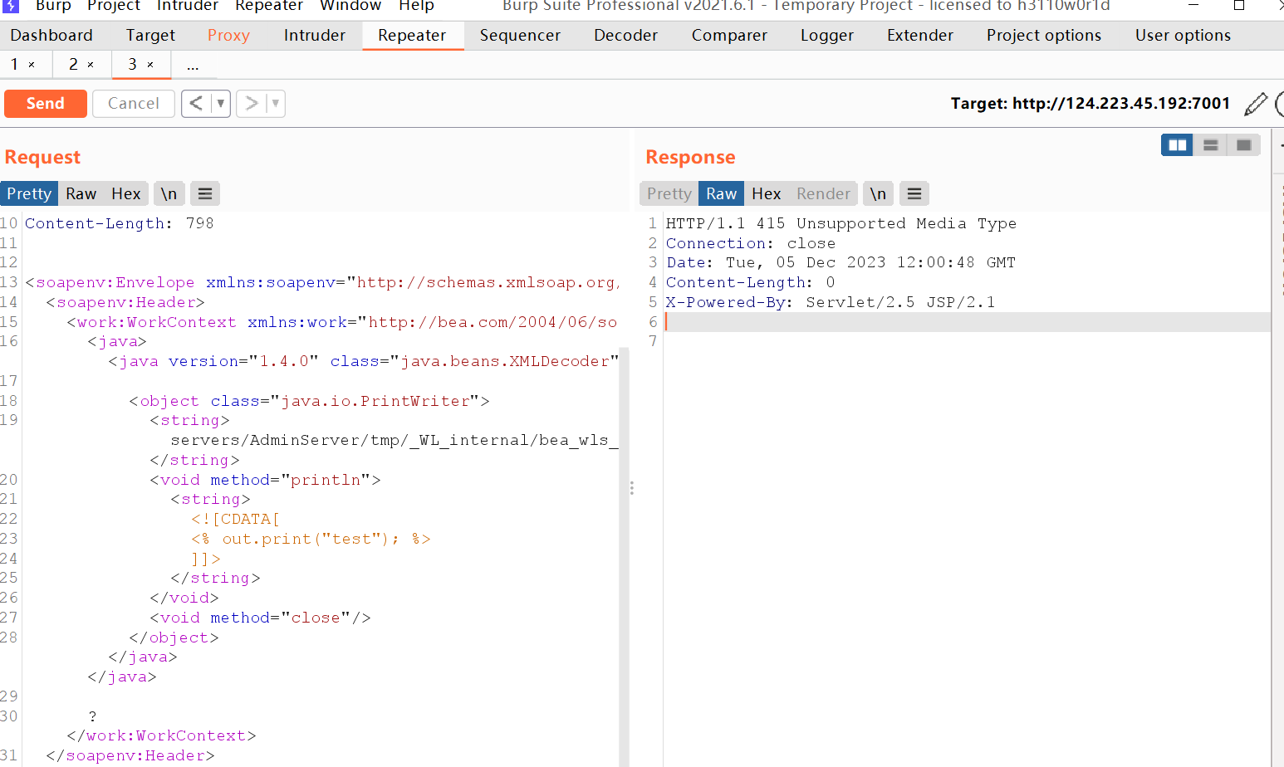This screenshot has width=1284, height=767.
Task: Switch to the Extender tab
Action: (920, 36)
